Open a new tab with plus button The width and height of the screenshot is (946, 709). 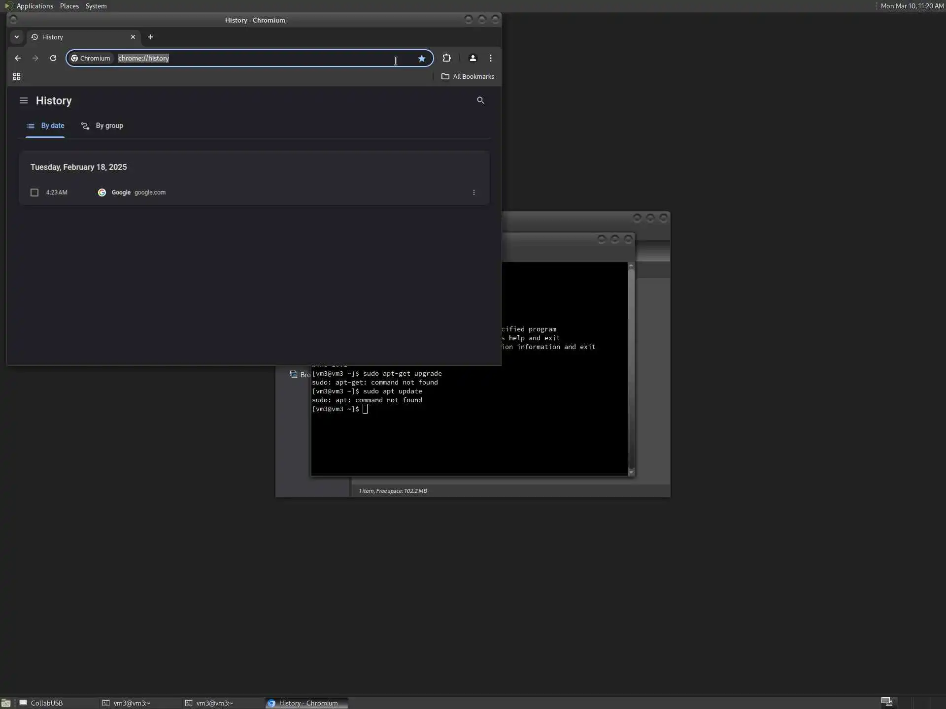click(x=151, y=37)
